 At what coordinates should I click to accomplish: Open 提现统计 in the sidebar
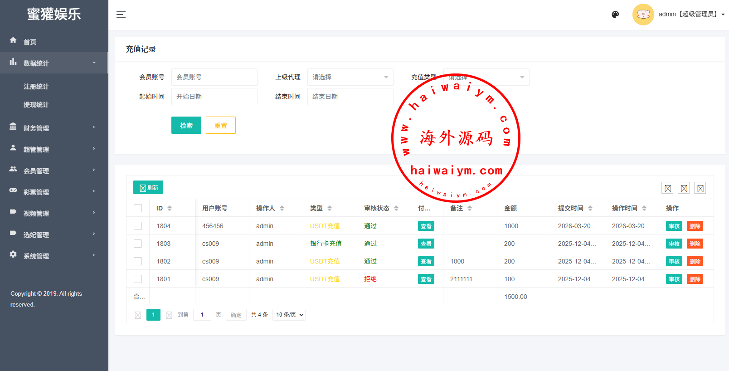coord(36,105)
